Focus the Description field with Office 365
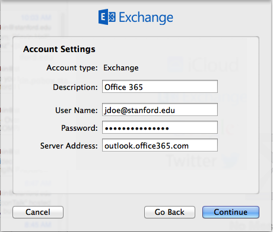The image size is (273, 232). click(160, 86)
